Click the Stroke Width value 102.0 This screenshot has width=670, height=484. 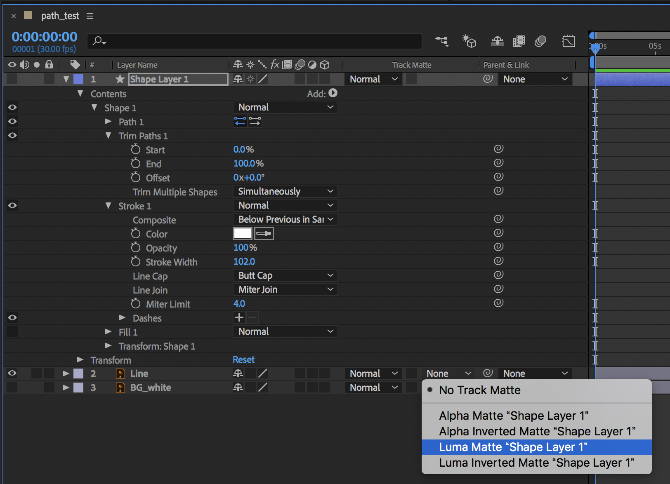point(244,261)
